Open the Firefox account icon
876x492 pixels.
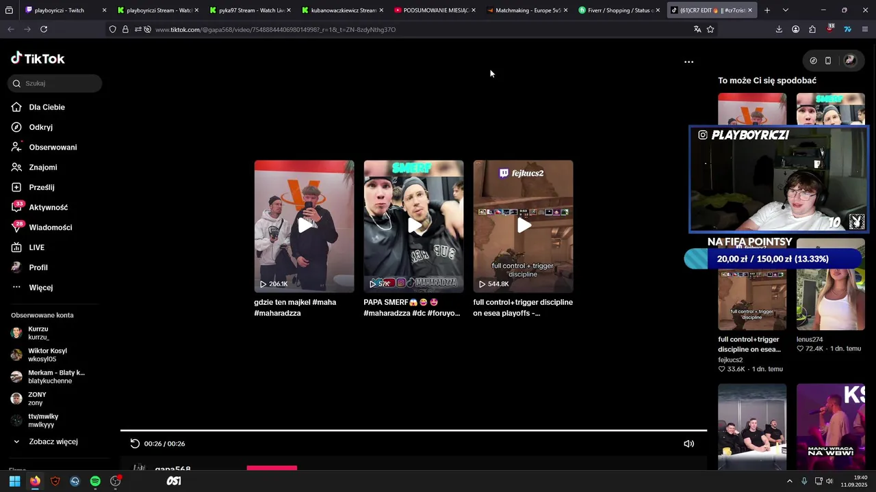point(795,29)
